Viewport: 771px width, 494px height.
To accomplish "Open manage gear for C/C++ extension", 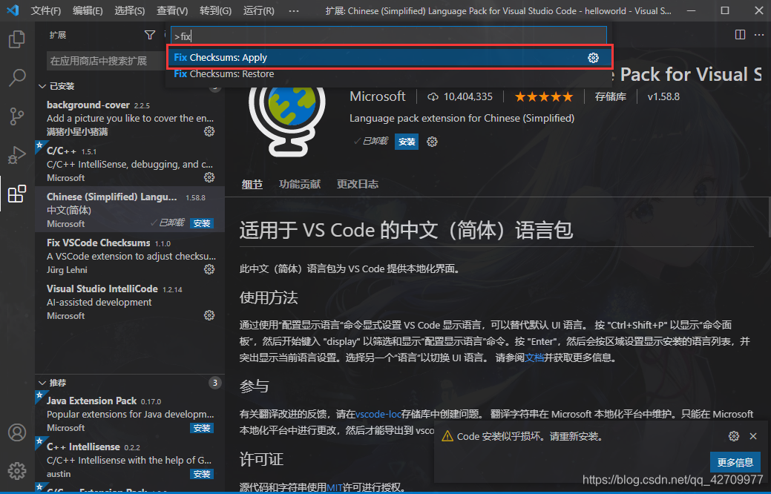I will tap(209, 177).
